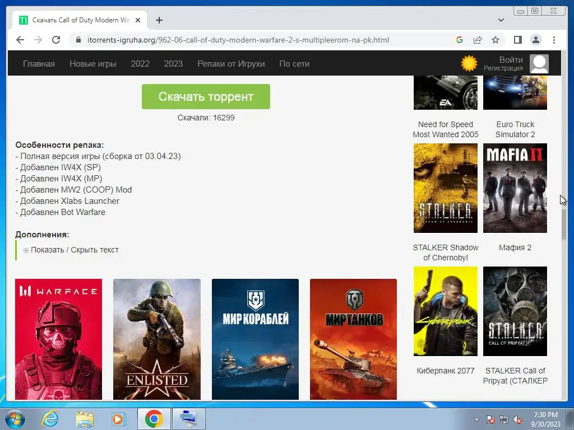Click the padlock site info icon
This screenshot has height=430, width=574.
click(78, 40)
